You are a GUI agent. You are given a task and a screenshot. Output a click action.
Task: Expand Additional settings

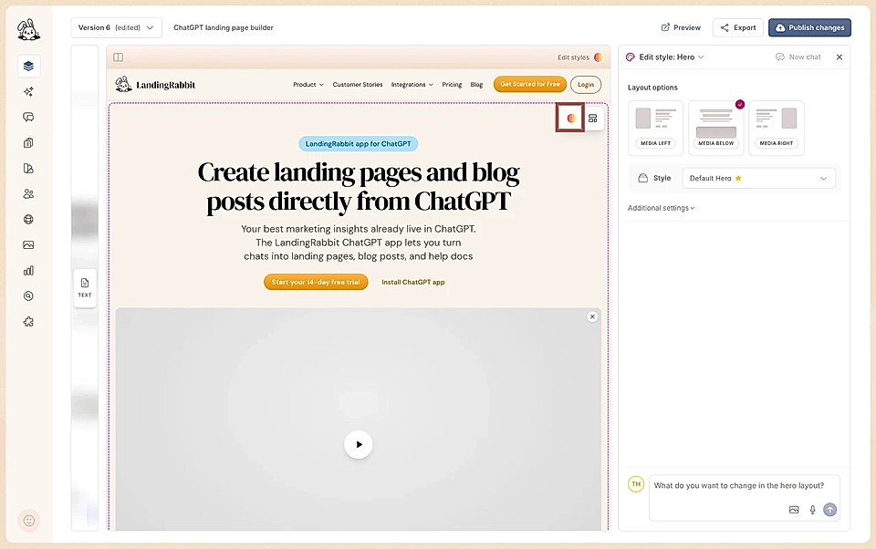pos(661,208)
